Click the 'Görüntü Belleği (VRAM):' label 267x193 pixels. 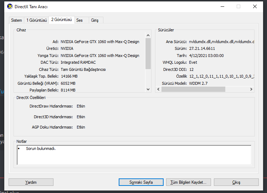tap(38, 83)
